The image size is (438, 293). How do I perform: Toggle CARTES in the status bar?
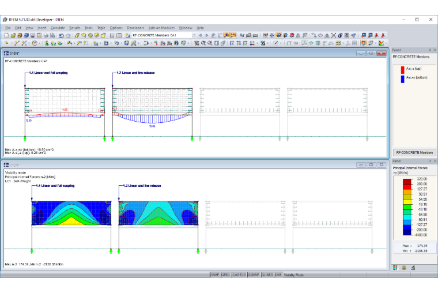click(x=239, y=275)
